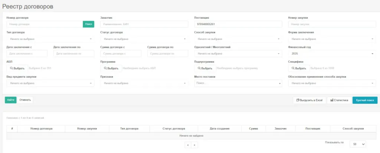Go to previous page of results

[x=188, y=145]
